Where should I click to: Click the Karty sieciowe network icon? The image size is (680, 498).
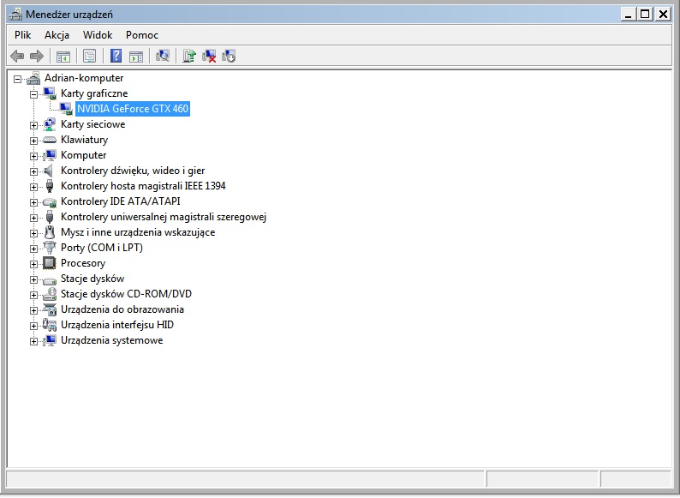tap(50, 124)
